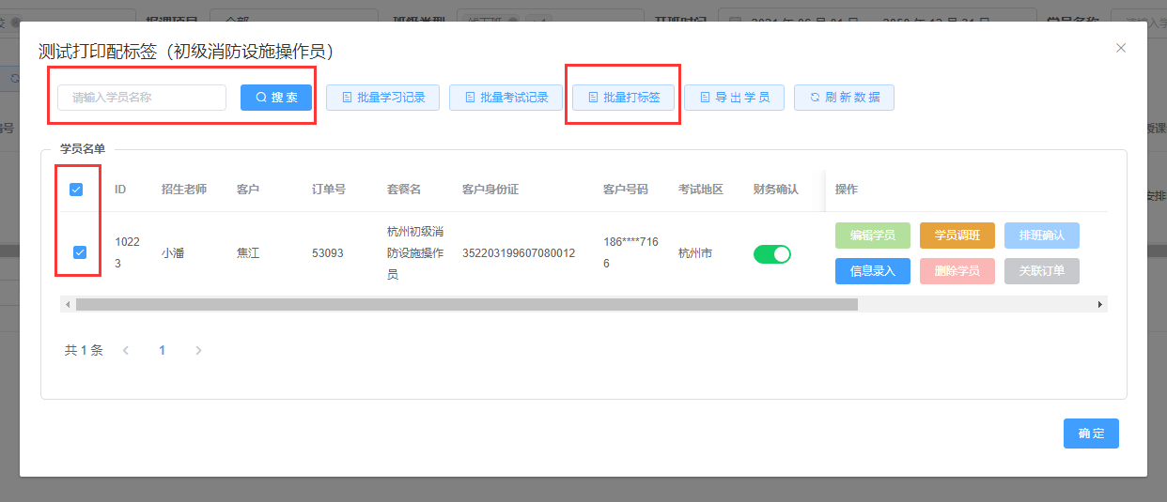Image resolution: width=1167 pixels, height=502 pixels.
Task: Go to previous page arrow in pagination
Action: (x=126, y=351)
